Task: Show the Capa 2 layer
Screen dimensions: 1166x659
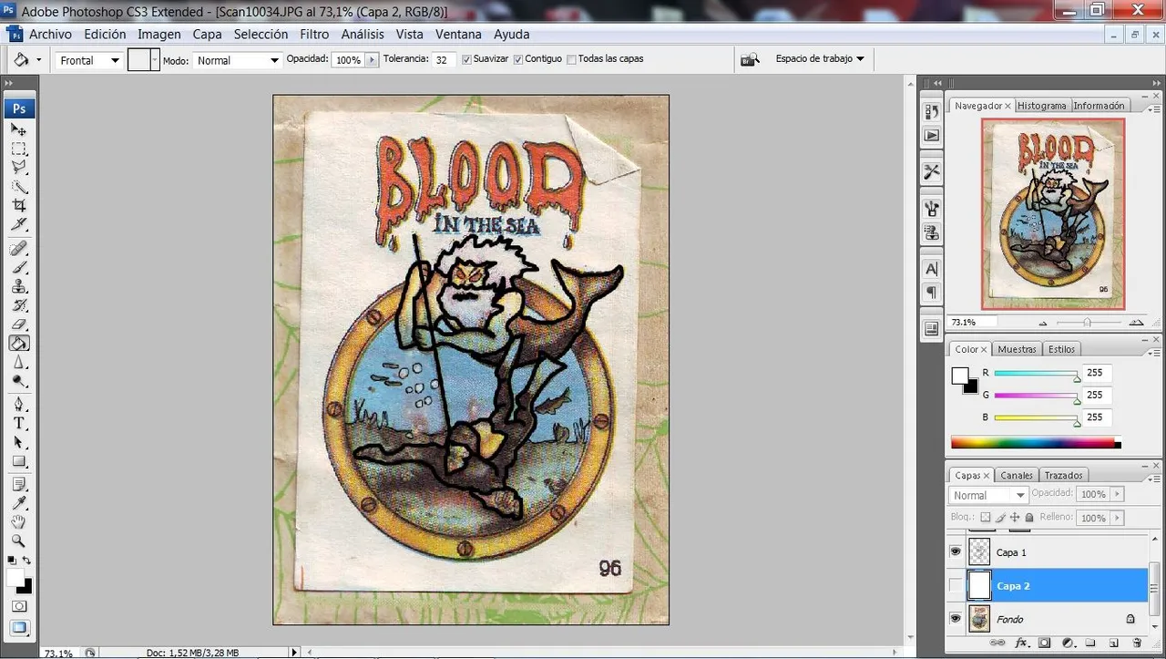Action: tap(955, 585)
